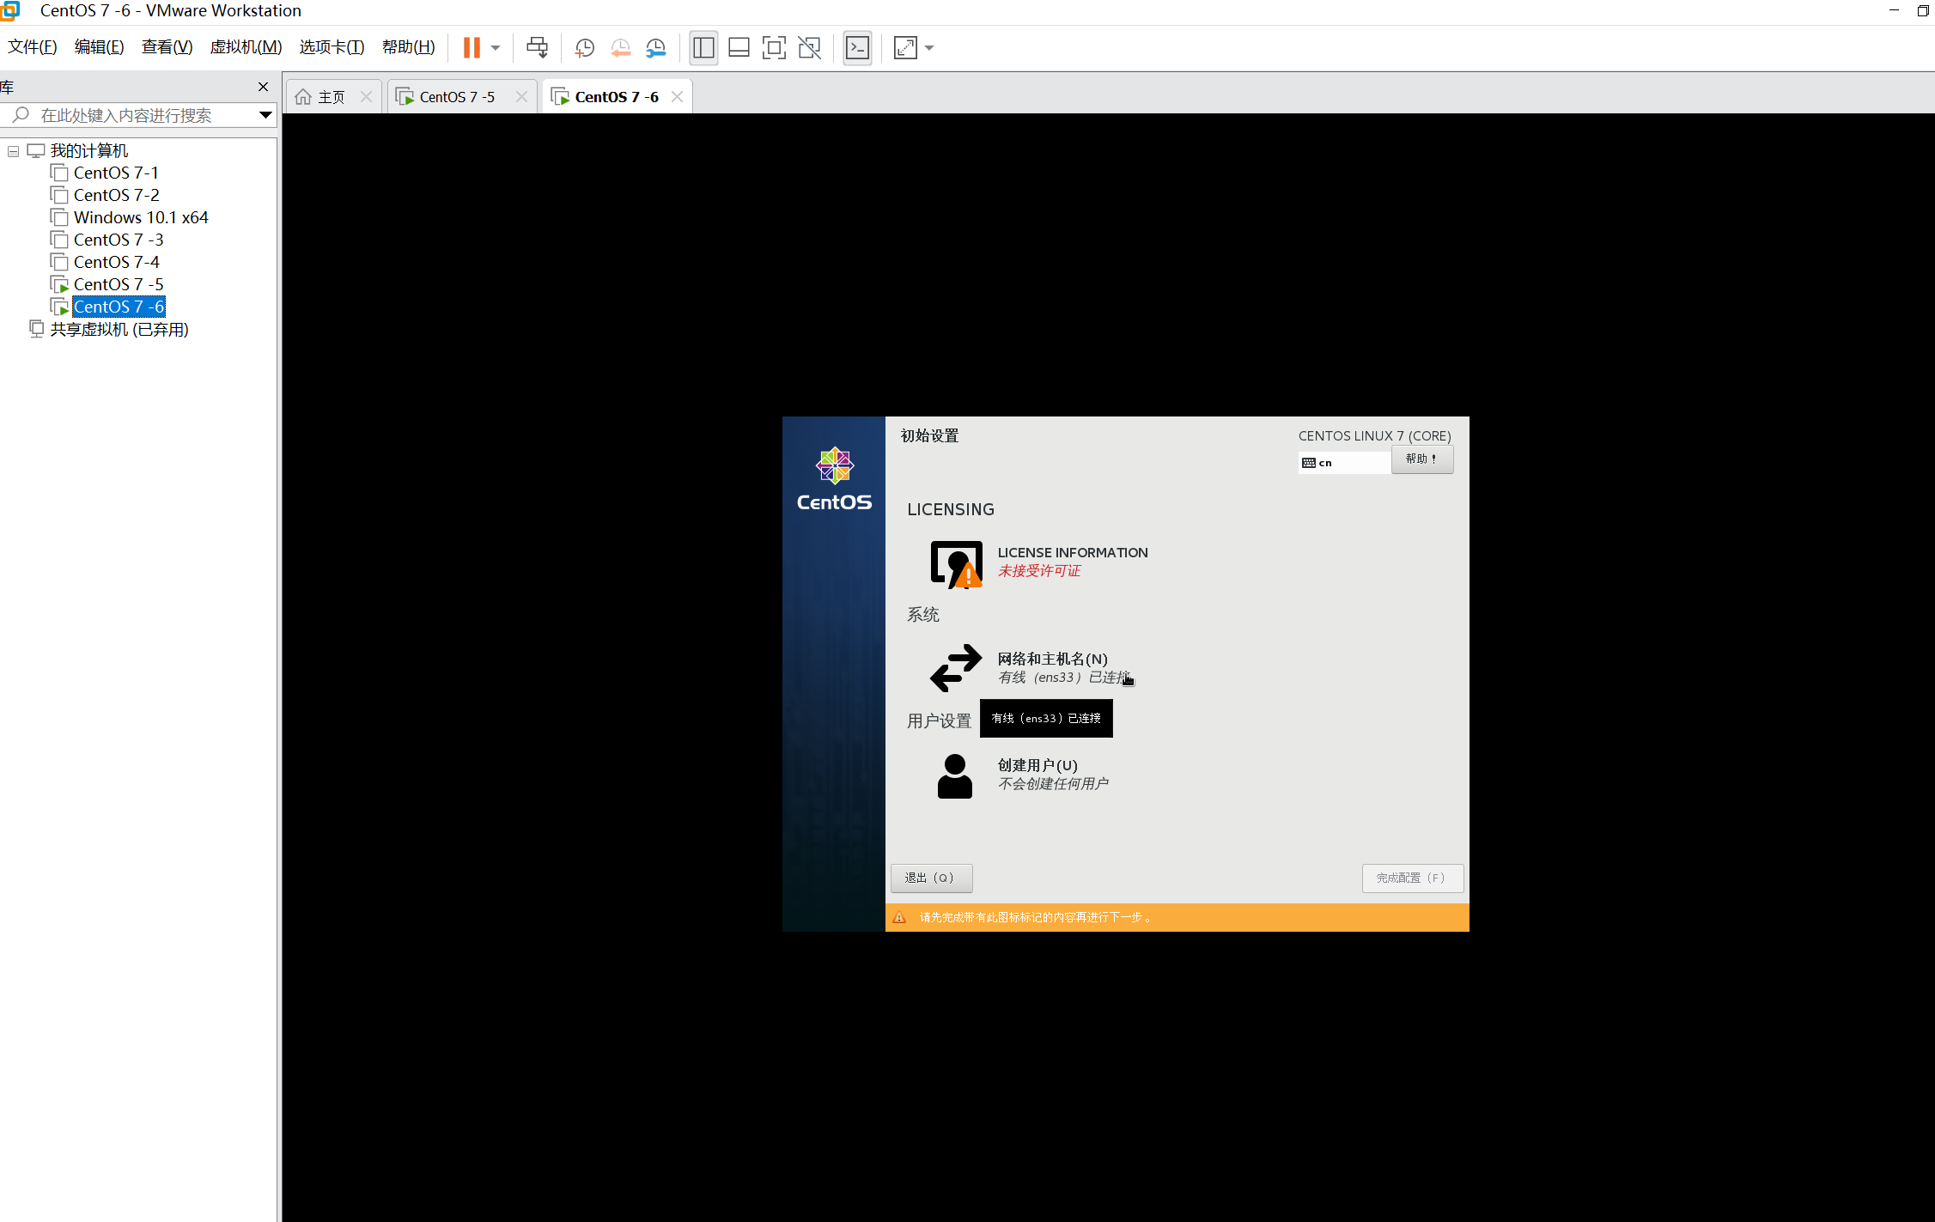Open the 虚拟机(M) menu

pos(246,47)
